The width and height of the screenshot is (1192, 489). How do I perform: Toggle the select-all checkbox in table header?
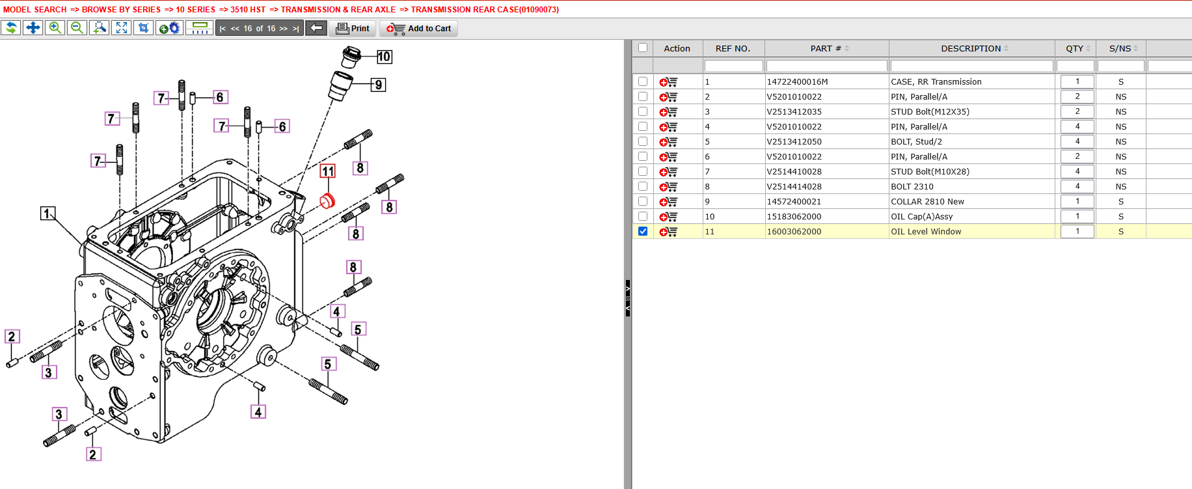tap(643, 48)
